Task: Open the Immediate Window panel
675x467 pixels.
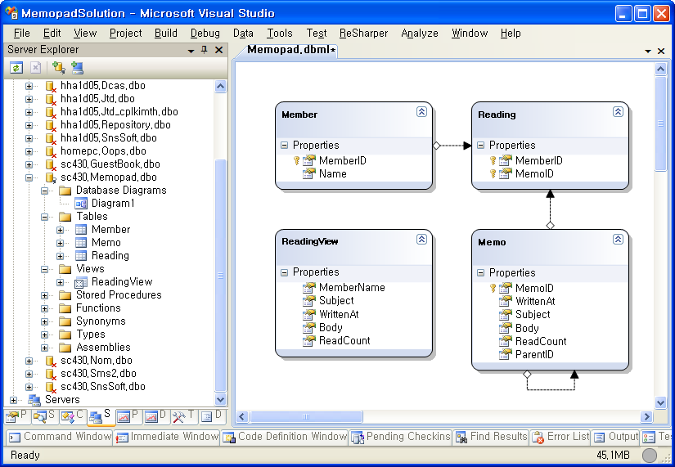Action: 168,437
